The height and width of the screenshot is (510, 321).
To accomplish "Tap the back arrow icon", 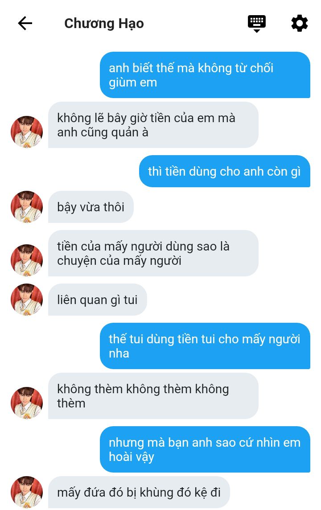I will pyautogui.click(x=25, y=24).
